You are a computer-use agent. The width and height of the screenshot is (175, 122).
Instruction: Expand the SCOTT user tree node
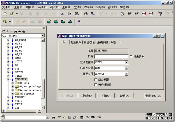pos(8,61)
